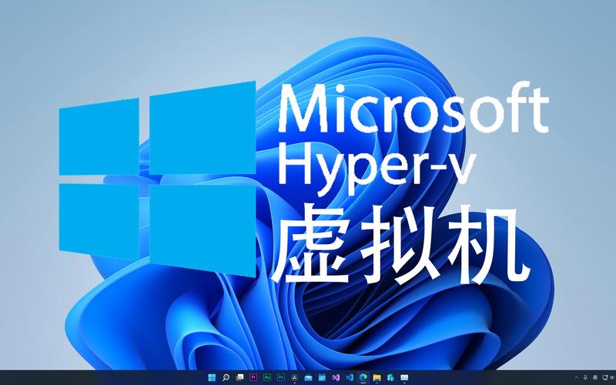Open Microsoft Store taskbar icon
This screenshot has width=616, height=385.
[x=391, y=377]
